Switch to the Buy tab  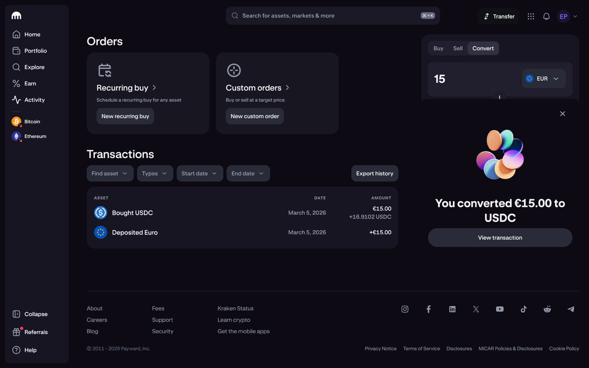point(438,48)
